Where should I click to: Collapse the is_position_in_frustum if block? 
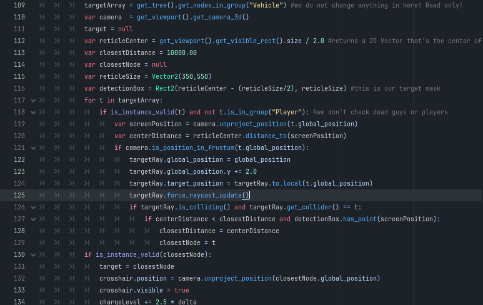34,147
